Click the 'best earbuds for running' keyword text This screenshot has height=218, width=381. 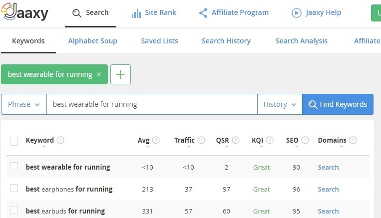65,211
